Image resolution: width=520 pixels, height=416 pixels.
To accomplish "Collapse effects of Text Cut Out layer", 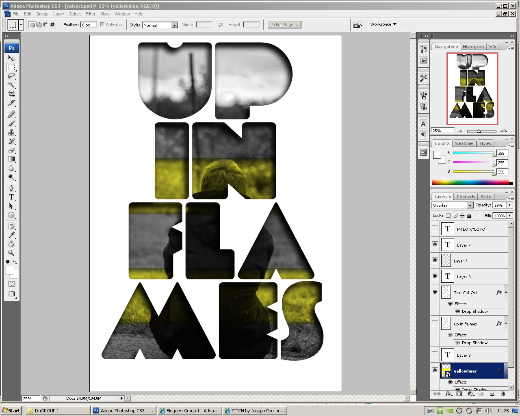I will 506,292.
